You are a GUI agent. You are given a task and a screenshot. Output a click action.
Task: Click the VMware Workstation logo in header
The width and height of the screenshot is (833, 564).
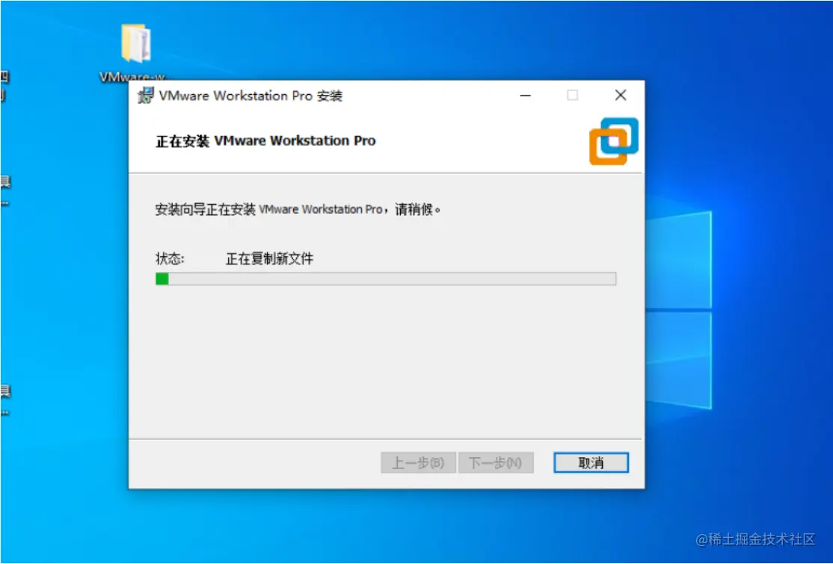pyautogui.click(x=614, y=141)
